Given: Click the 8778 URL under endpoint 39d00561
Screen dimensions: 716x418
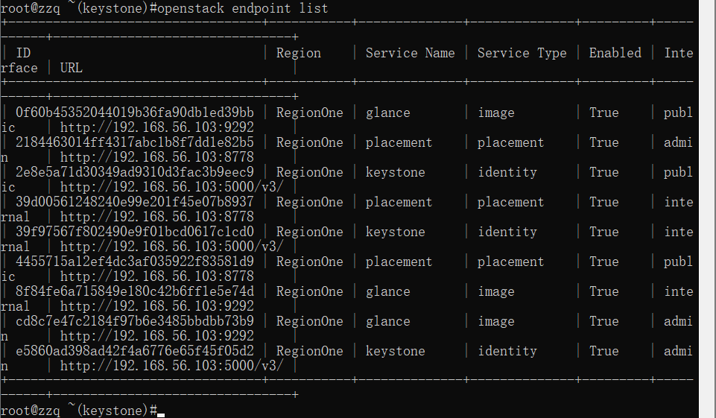Looking at the screenshot, I should tap(157, 217).
